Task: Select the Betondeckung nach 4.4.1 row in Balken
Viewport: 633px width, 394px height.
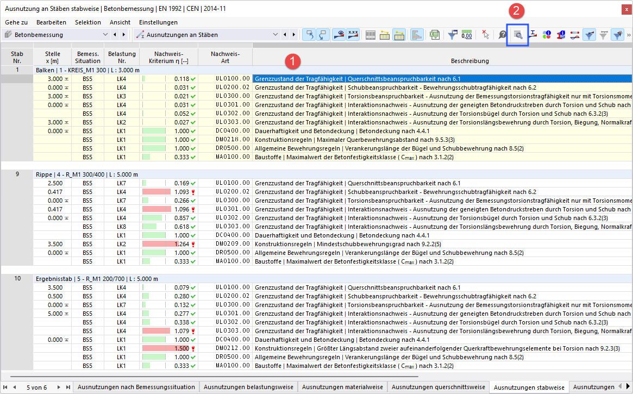Action: [333, 131]
